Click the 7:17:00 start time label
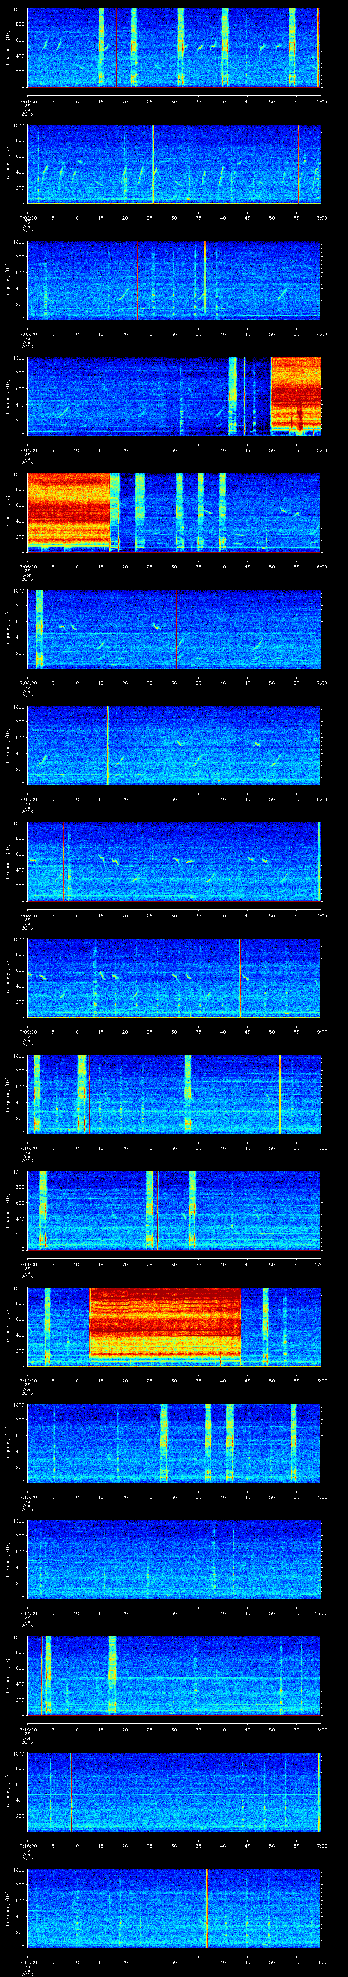Image resolution: width=348 pixels, height=1977 pixels. [28, 1962]
